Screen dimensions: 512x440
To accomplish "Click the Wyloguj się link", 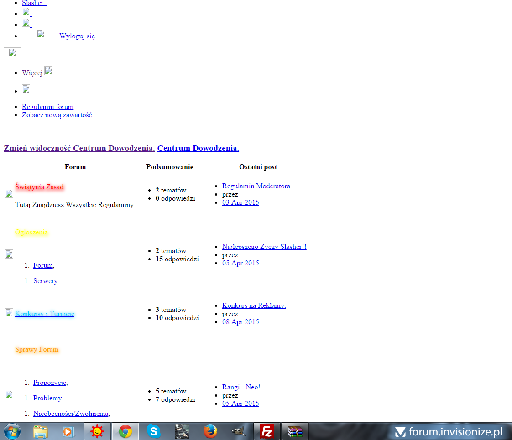I will [77, 36].
